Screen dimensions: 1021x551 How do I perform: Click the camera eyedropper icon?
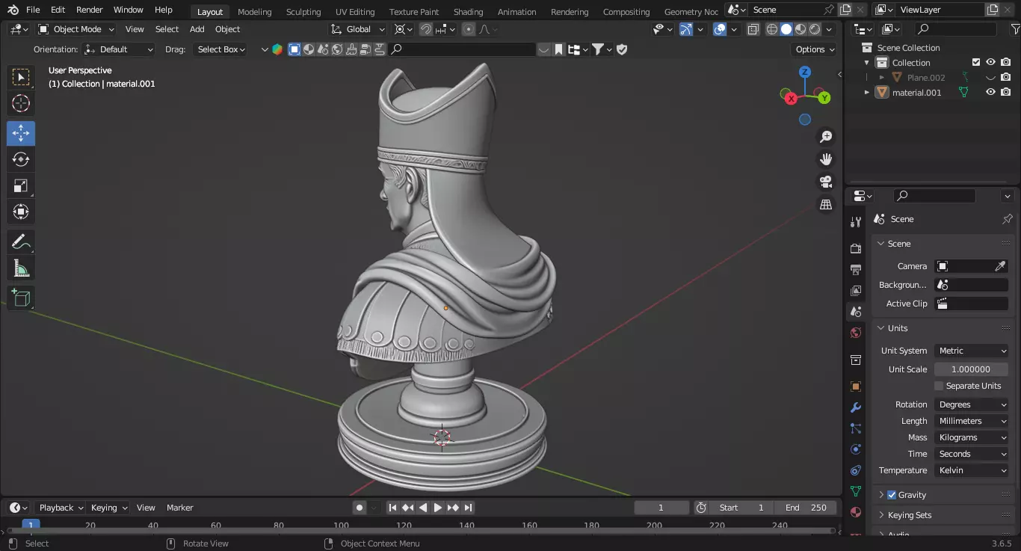[1000, 266]
